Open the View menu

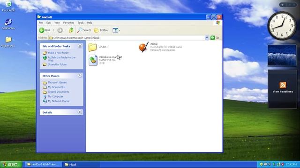tap(57, 23)
